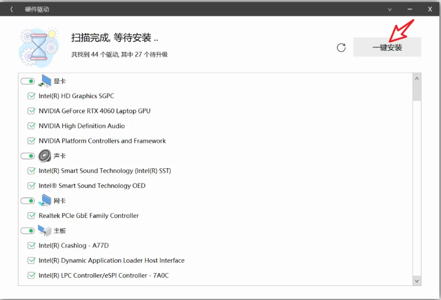Screen dimensions: 441x300
Task: Uncheck Intel(R) Dynamic Application Loader Host Interface
Action: pos(31,261)
